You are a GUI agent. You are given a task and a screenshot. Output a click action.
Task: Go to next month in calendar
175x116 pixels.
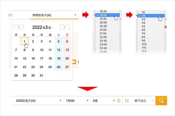[x=65, y=27]
